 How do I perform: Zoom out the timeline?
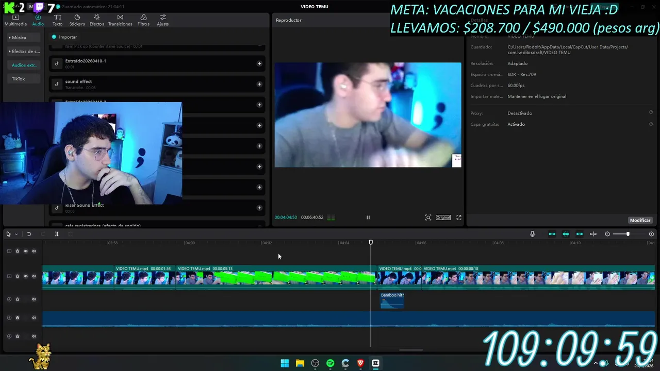pyautogui.click(x=607, y=234)
